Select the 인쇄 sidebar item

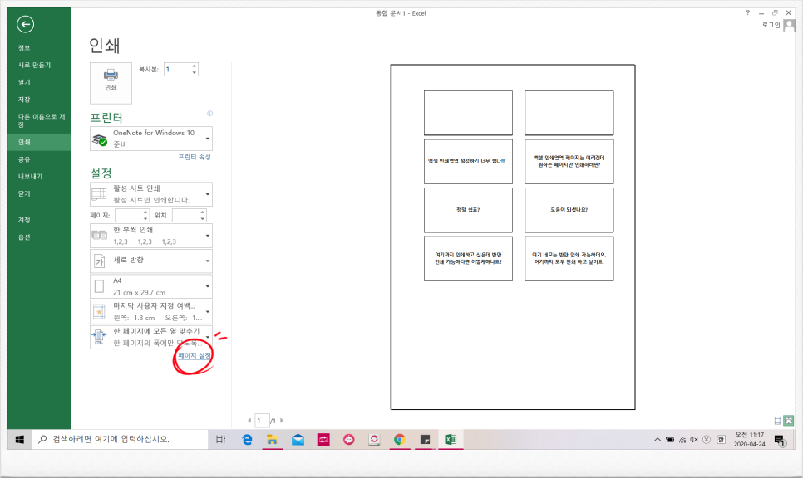39,142
